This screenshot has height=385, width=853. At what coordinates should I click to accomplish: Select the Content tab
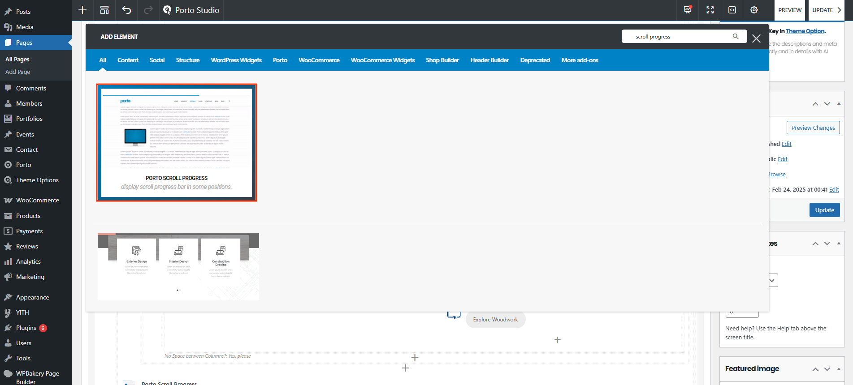click(x=128, y=60)
